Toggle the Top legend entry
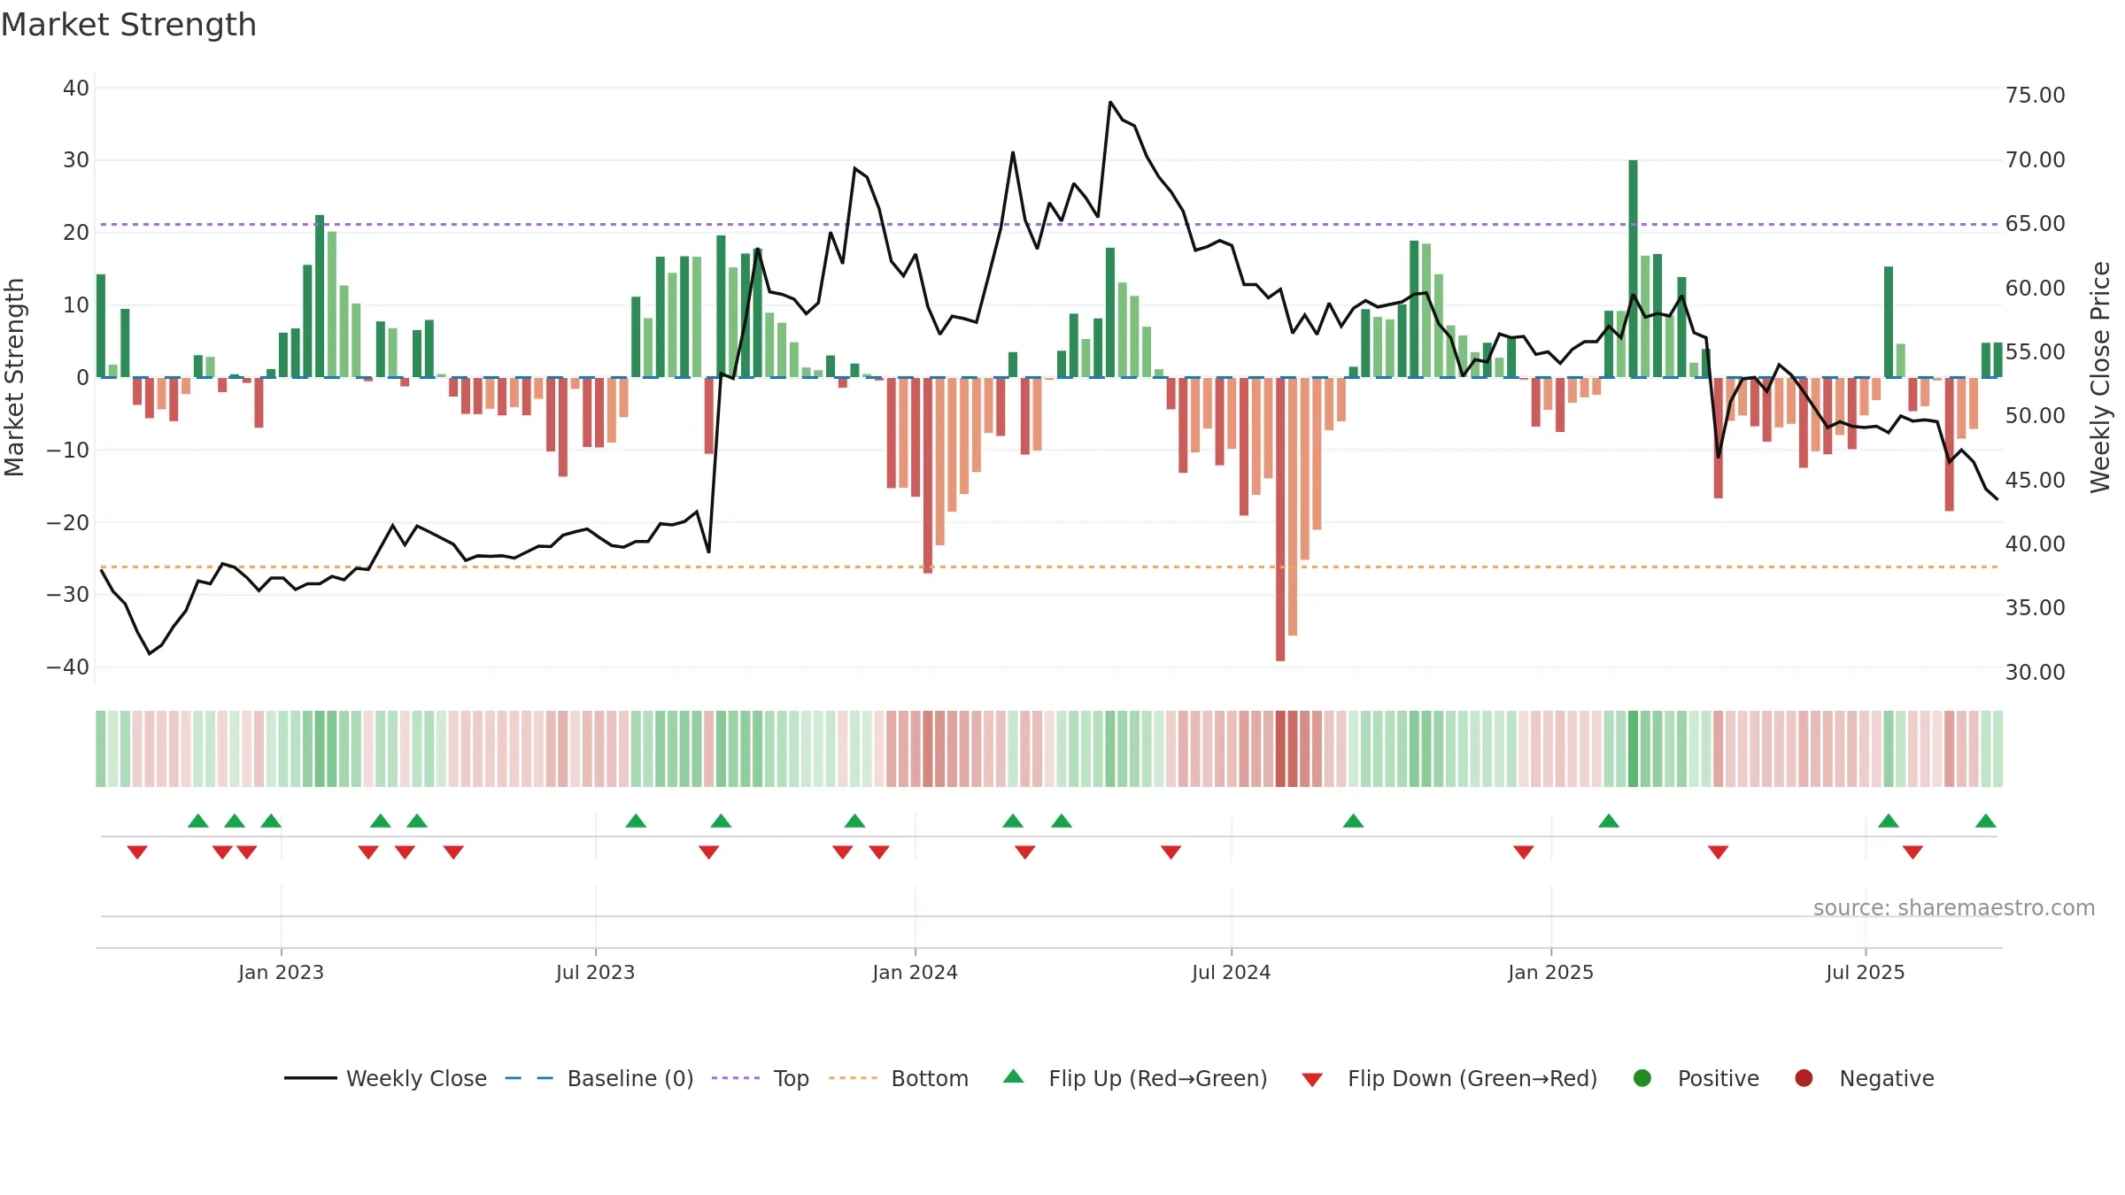Viewport: 2125px width, 1195px height. [761, 1078]
